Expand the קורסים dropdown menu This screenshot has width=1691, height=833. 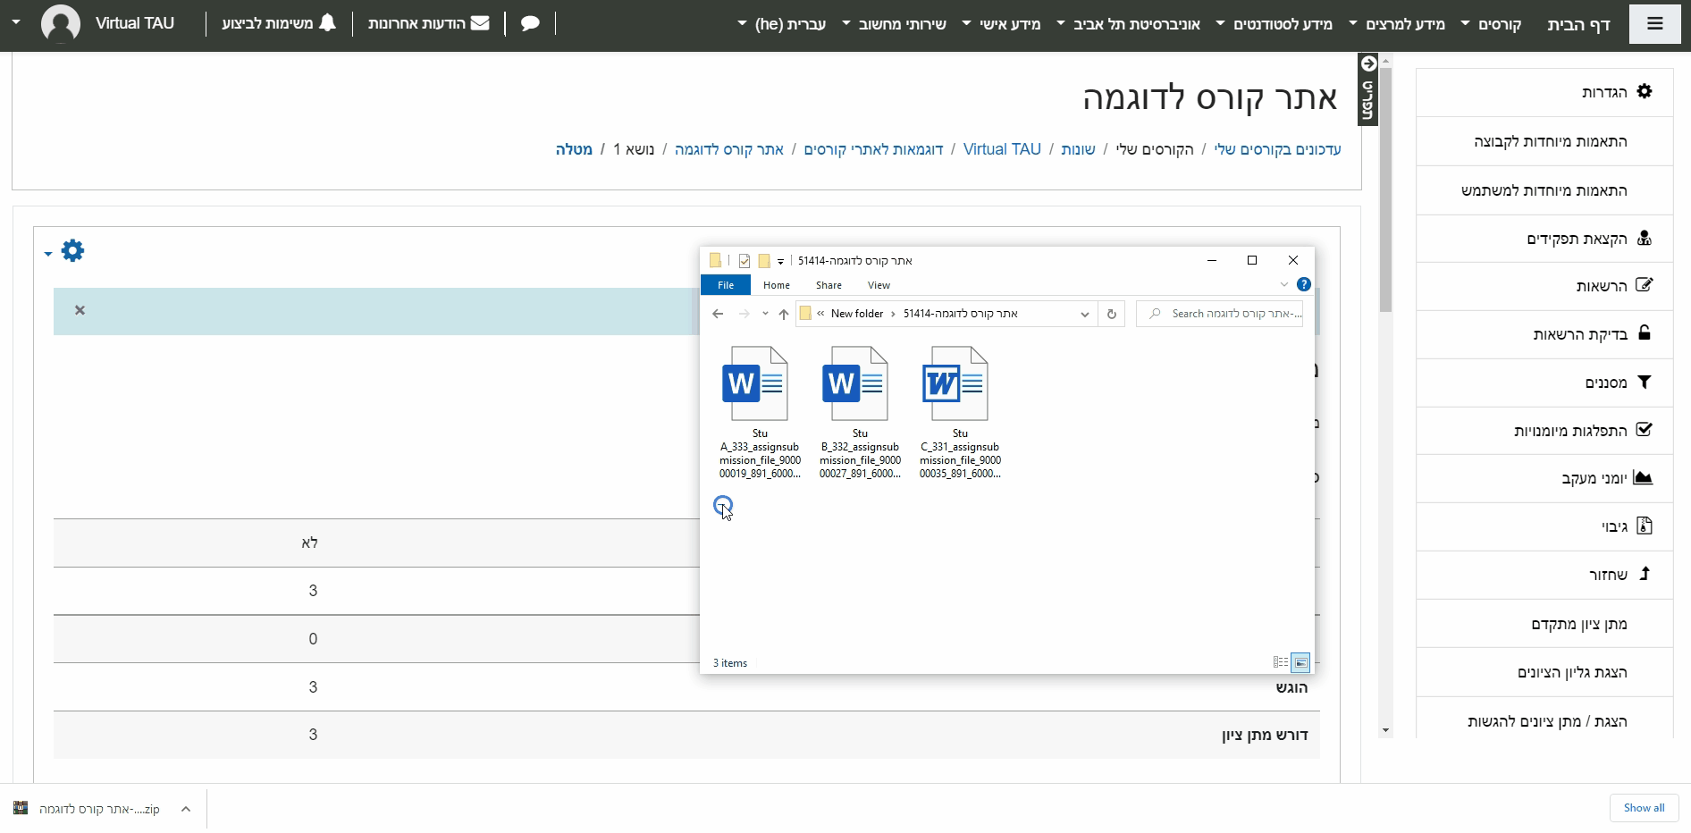1491,24
